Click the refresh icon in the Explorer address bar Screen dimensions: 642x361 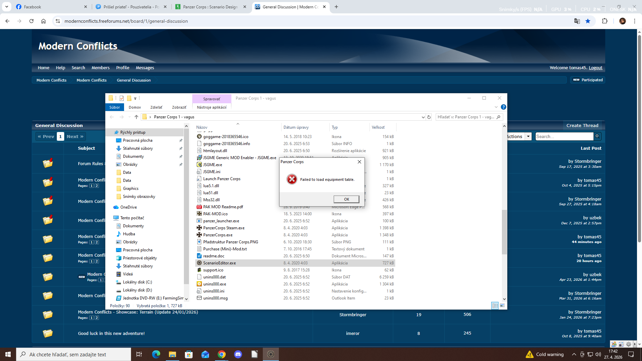pyautogui.click(x=429, y=117)
